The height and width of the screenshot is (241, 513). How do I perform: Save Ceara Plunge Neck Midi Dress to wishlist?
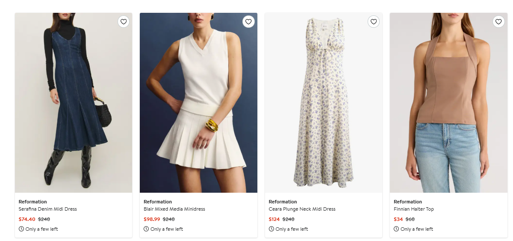click(x=374, y=22)
